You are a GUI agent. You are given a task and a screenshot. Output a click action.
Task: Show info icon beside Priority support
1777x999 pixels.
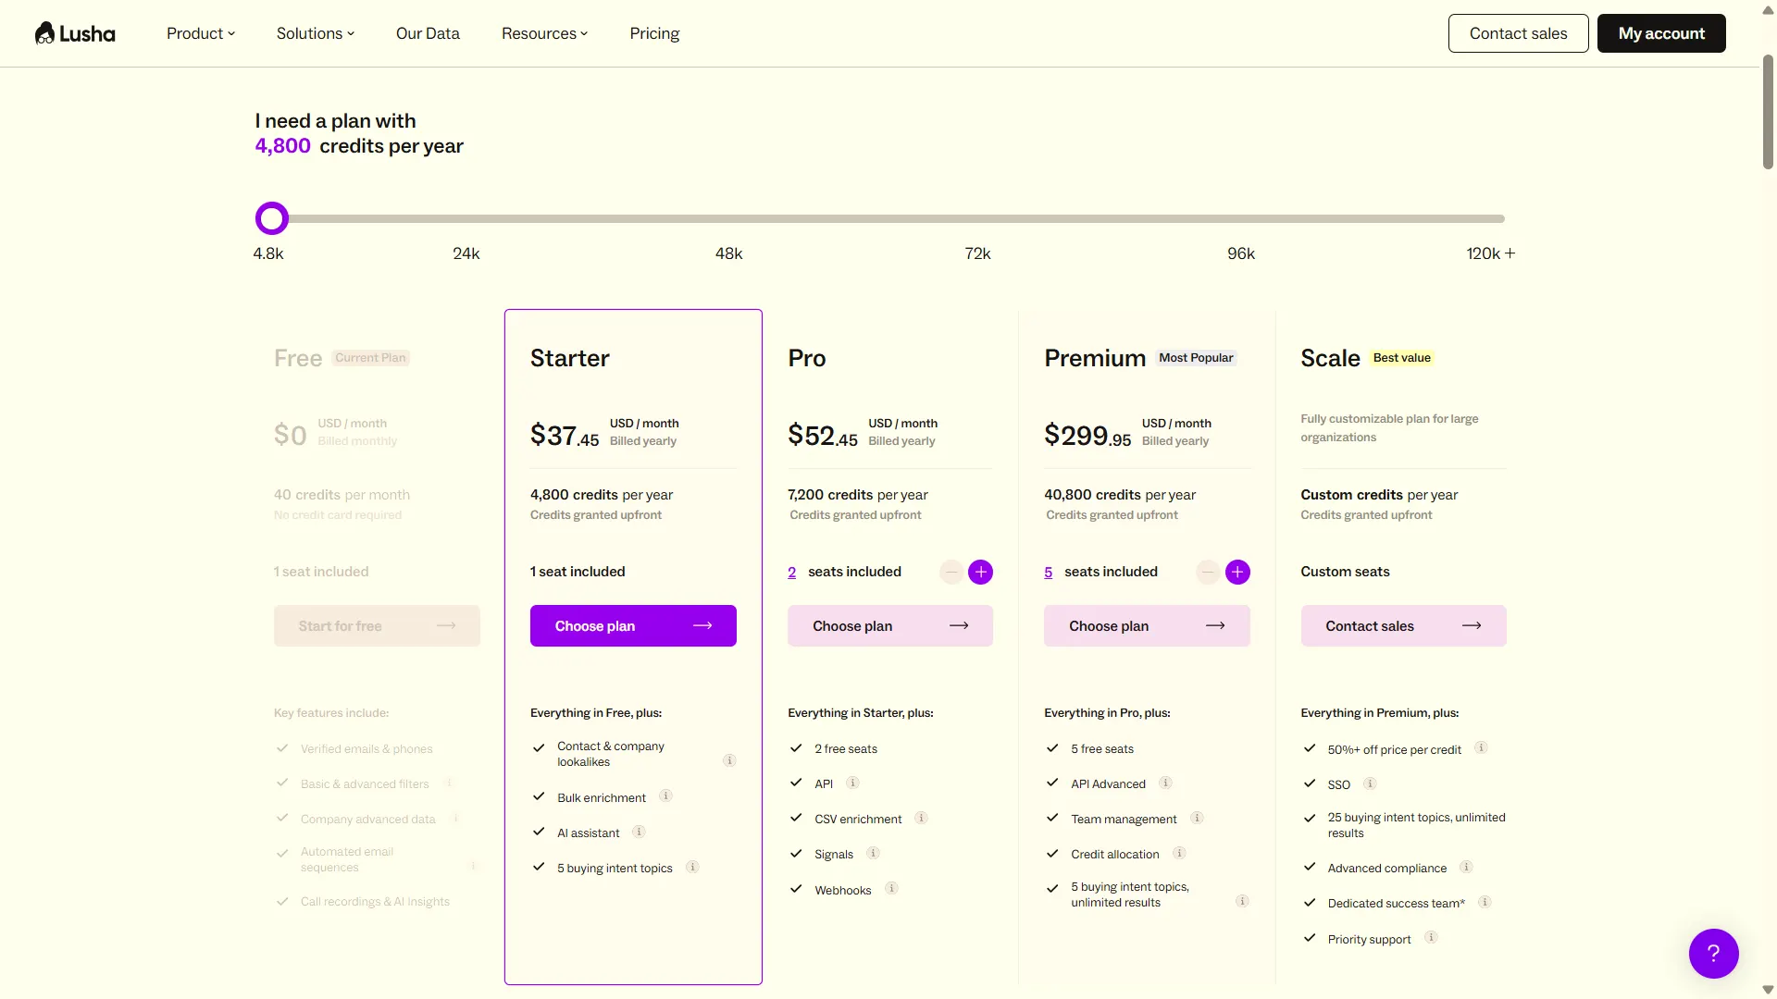pyautogui.click(x=1431, y=937)
